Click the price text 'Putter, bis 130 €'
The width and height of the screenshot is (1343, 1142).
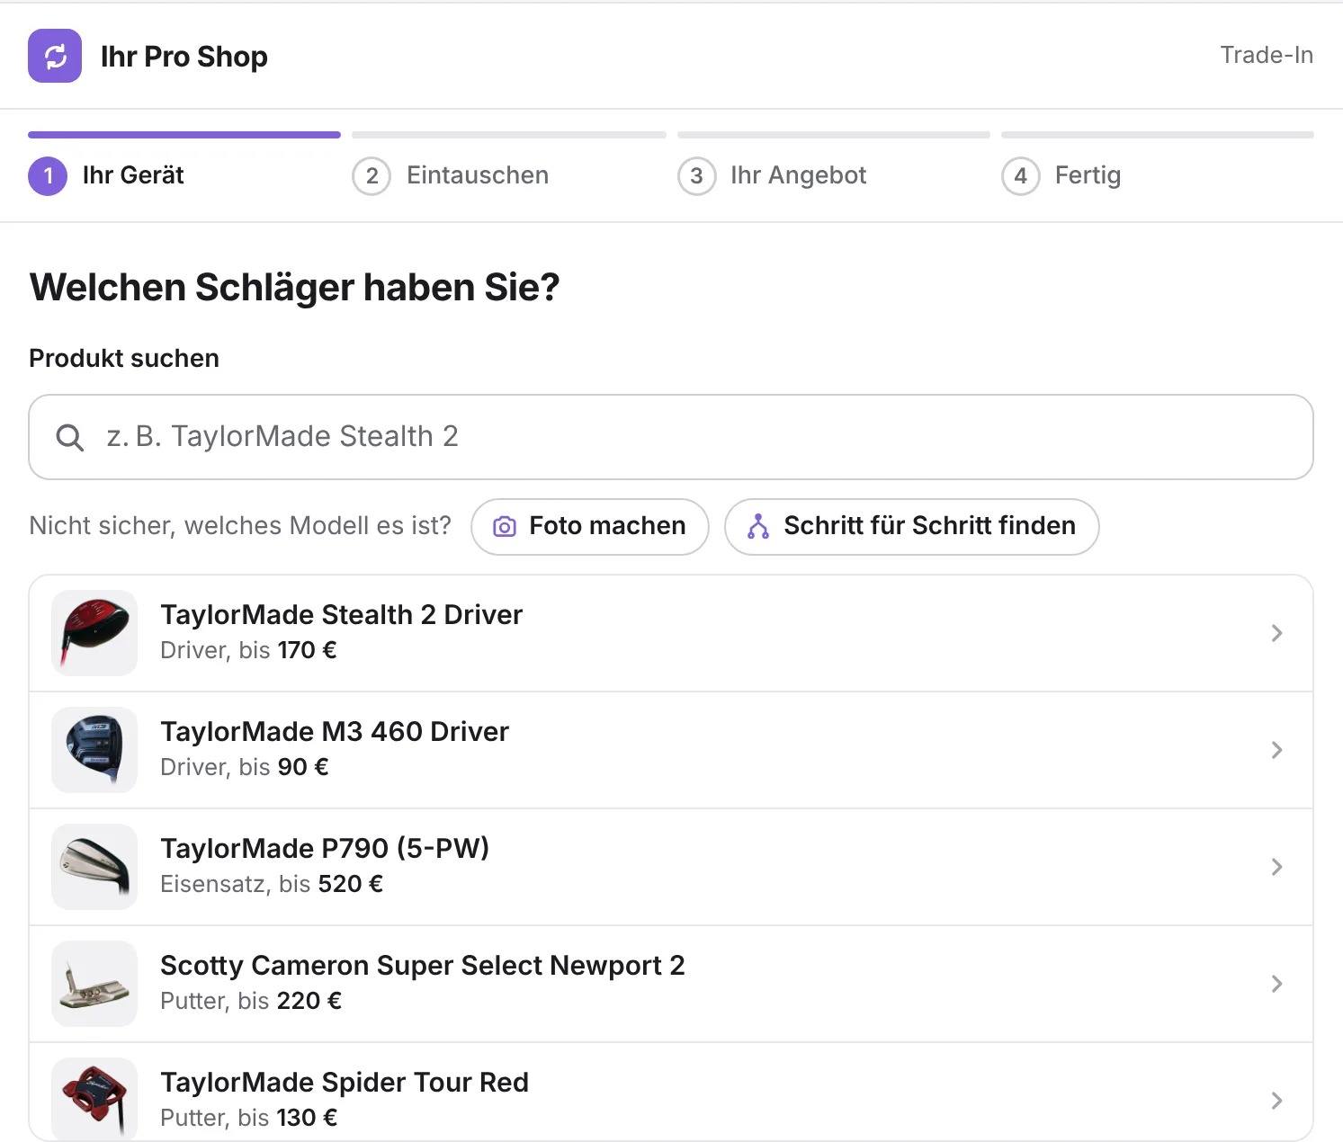pos(249,1118)
